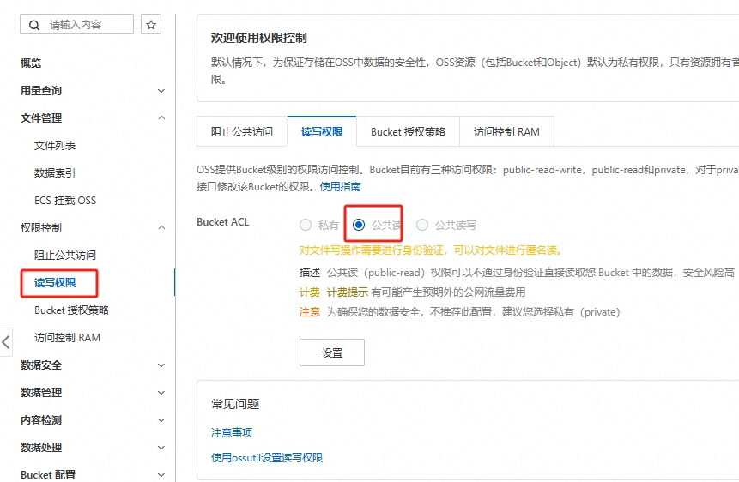Open 数据索引 in the sidebar
The height and width of the screenshot is (482, 739).
tap(55, 173)
